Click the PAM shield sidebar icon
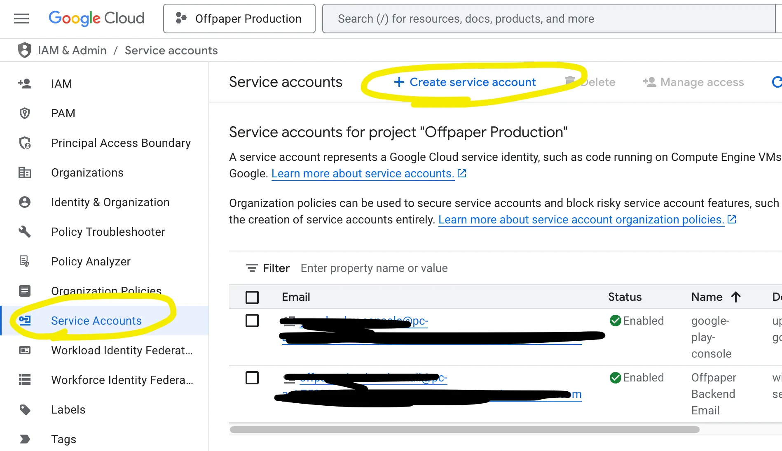Viewport: 782px width, 451px height. [25, 113]
